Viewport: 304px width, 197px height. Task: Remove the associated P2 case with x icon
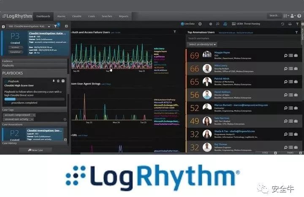[65, 140]
